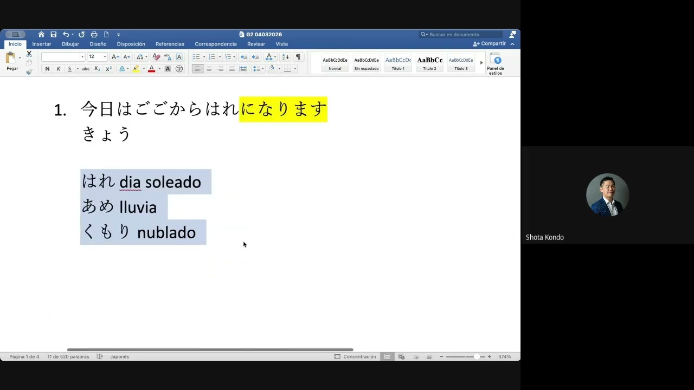This screenshot has height=390, width=694.
Task: Toggle character shading
Action: coord(168,69)
